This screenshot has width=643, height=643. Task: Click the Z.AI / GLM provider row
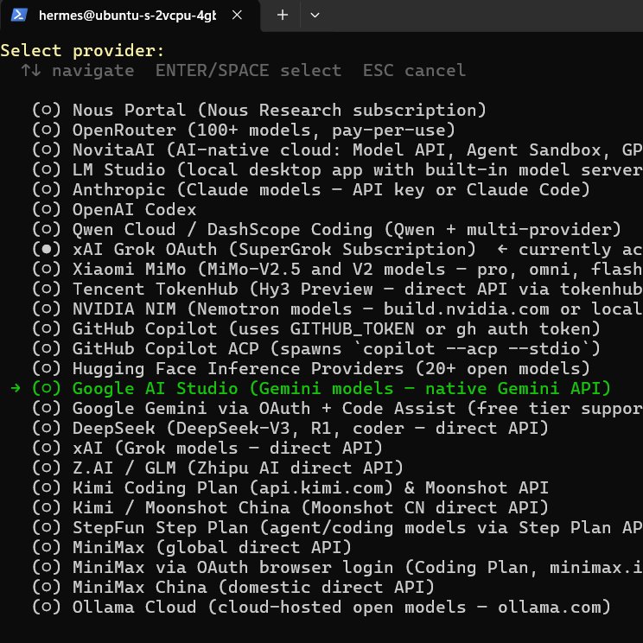238,468
